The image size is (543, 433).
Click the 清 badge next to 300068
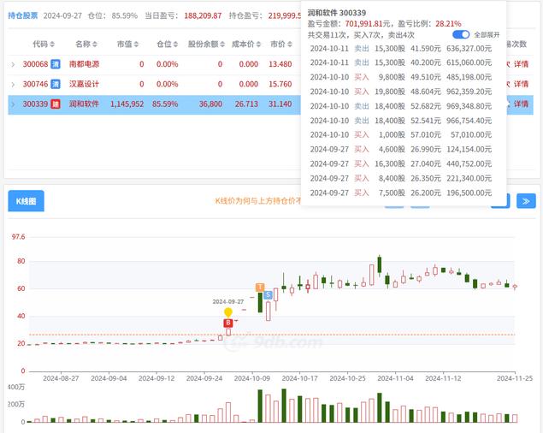click(x=56, y=64)
